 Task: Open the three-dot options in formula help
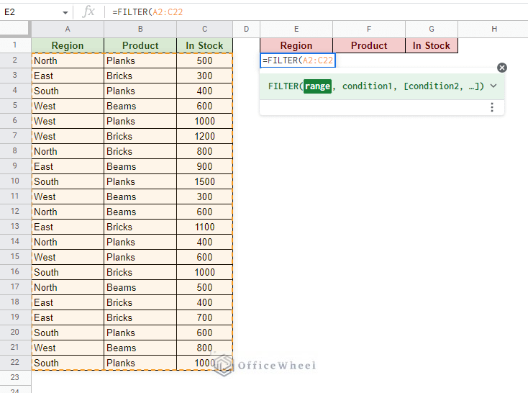(492, 107)
